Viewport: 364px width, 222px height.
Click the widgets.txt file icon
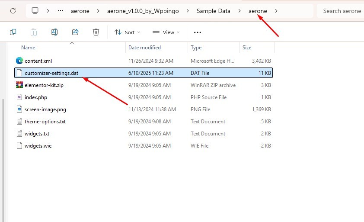pos(19,133)
